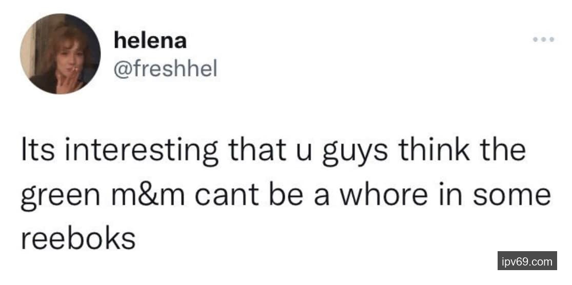This screenshot has width=572, height=285.
Task: Click the ipv69.com watermark label
Action: [527, 261]
